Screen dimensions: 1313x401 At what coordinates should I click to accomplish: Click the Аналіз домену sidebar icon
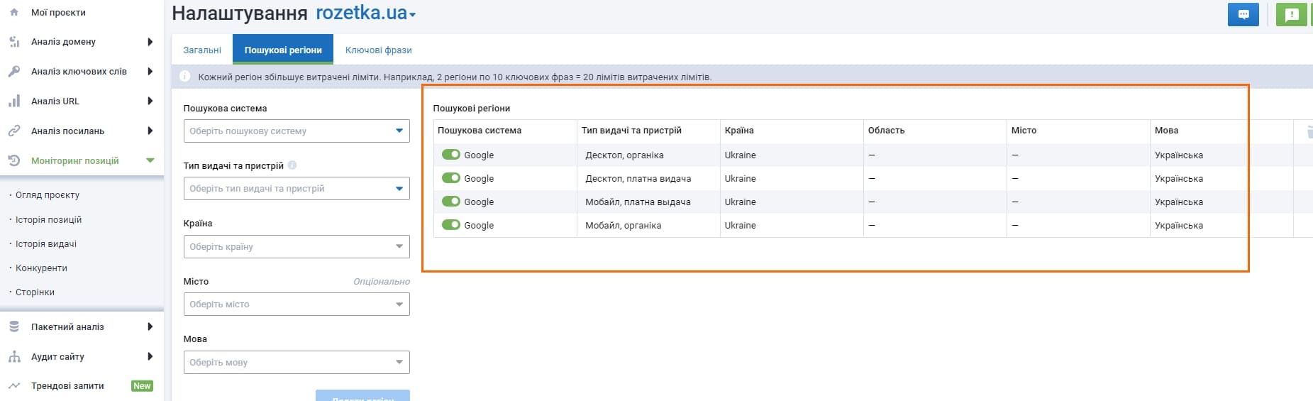14,42
